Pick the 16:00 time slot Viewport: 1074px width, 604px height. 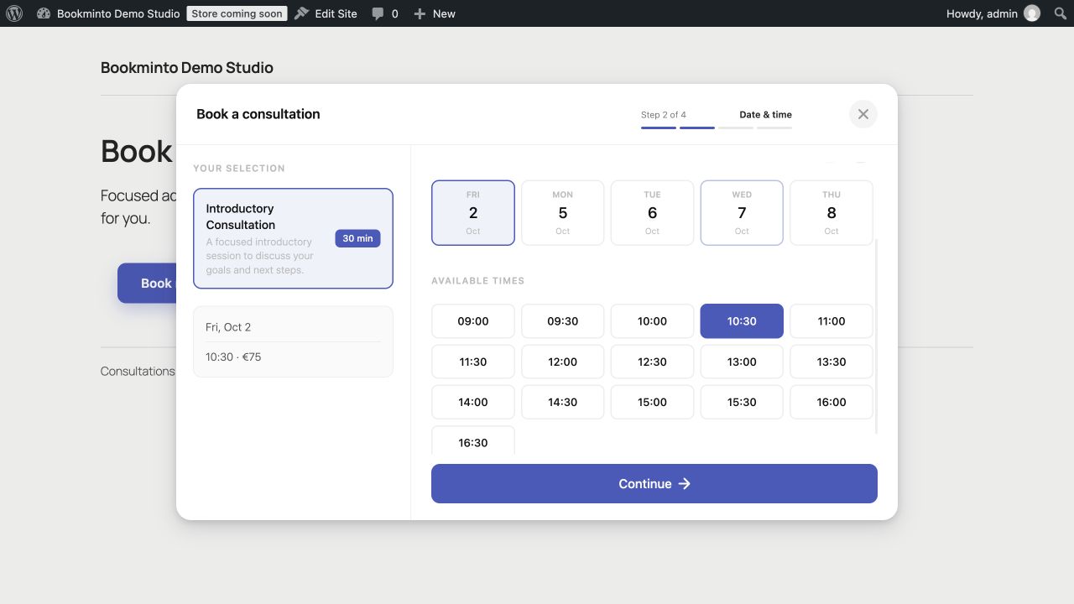pos(832,402)
